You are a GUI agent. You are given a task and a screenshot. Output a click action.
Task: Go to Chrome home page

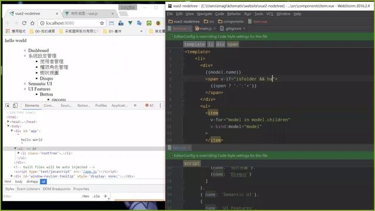(33, 23)
